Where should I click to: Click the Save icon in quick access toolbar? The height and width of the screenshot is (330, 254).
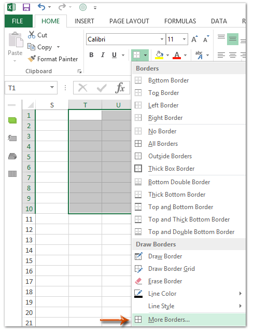(26, 8)
